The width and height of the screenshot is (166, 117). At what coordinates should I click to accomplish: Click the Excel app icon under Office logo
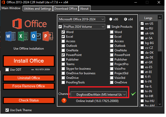coord(23,36)
